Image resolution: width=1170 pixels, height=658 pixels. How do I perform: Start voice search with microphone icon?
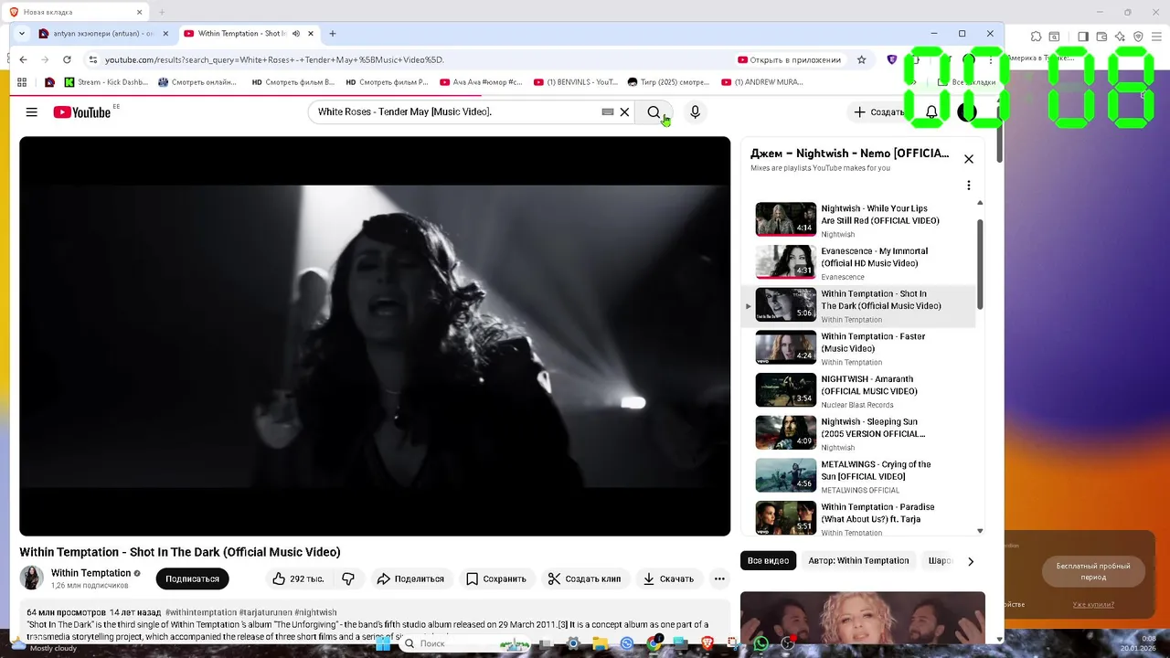tap(695, 112)
